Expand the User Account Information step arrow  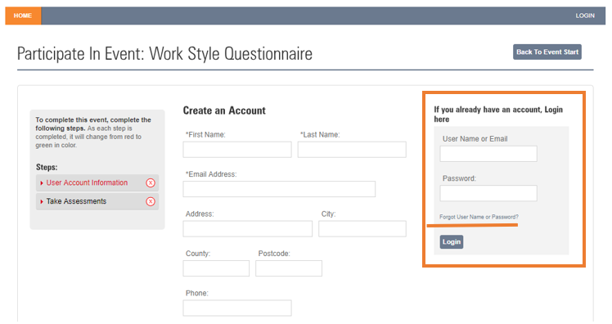click(42, 183)
